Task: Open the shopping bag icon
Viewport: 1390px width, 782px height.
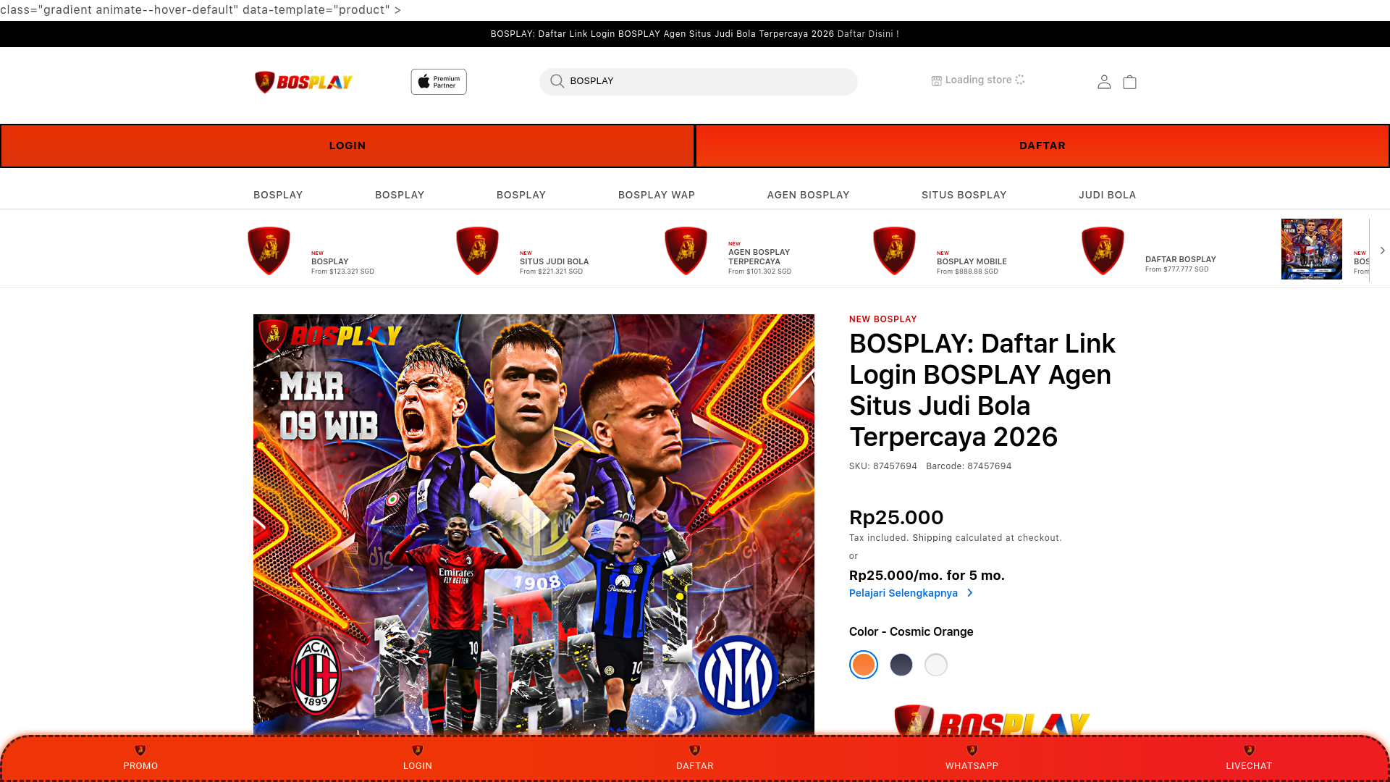Action: point(1129,82)
